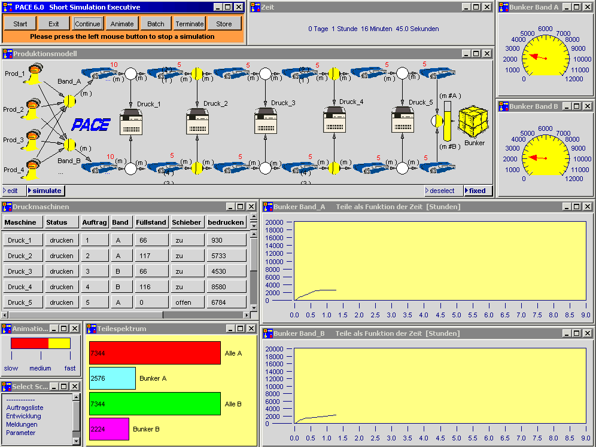Open Parameter from the Select list
Viewport: 596px width, 447px height.
point(20,433)
